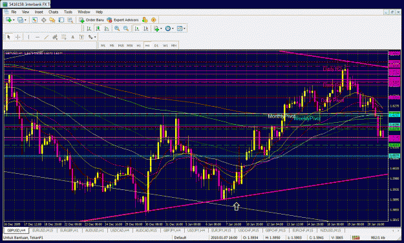Zoom in on the chart
The image size is (404, 243).
pos(117,28)
